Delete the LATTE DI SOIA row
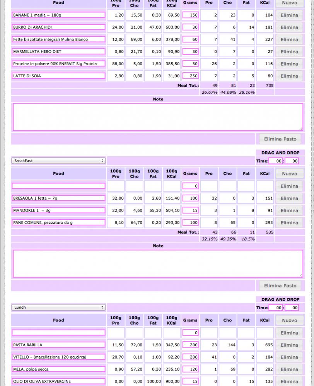This screenshot has width=314, height=386. (289, 76)
